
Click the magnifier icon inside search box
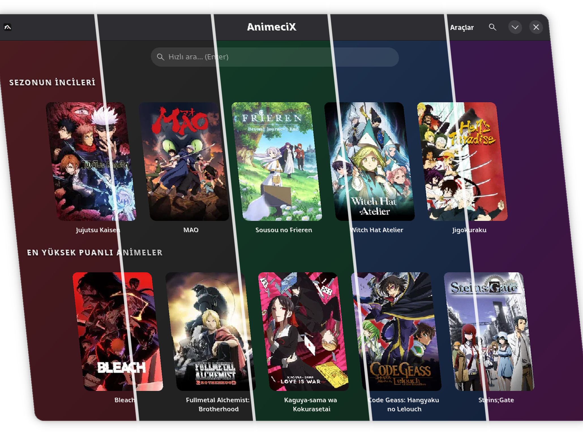pos(160,57)
